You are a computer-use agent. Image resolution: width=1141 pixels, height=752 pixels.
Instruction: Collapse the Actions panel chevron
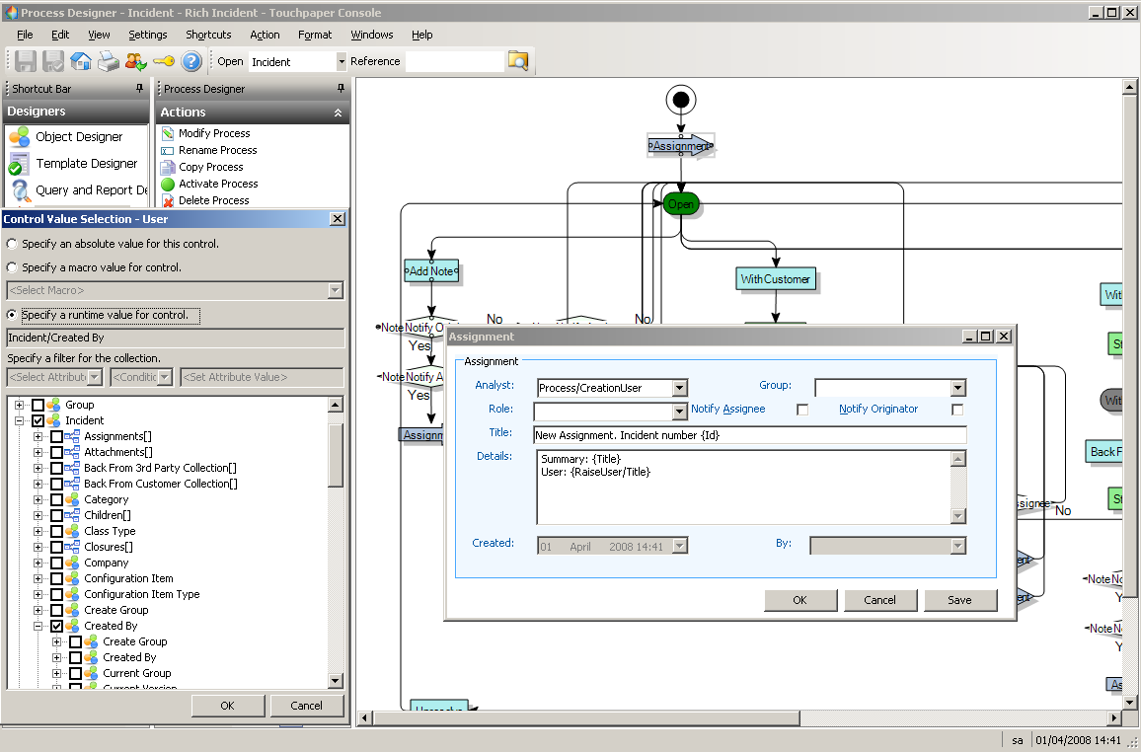coord(339,113)
